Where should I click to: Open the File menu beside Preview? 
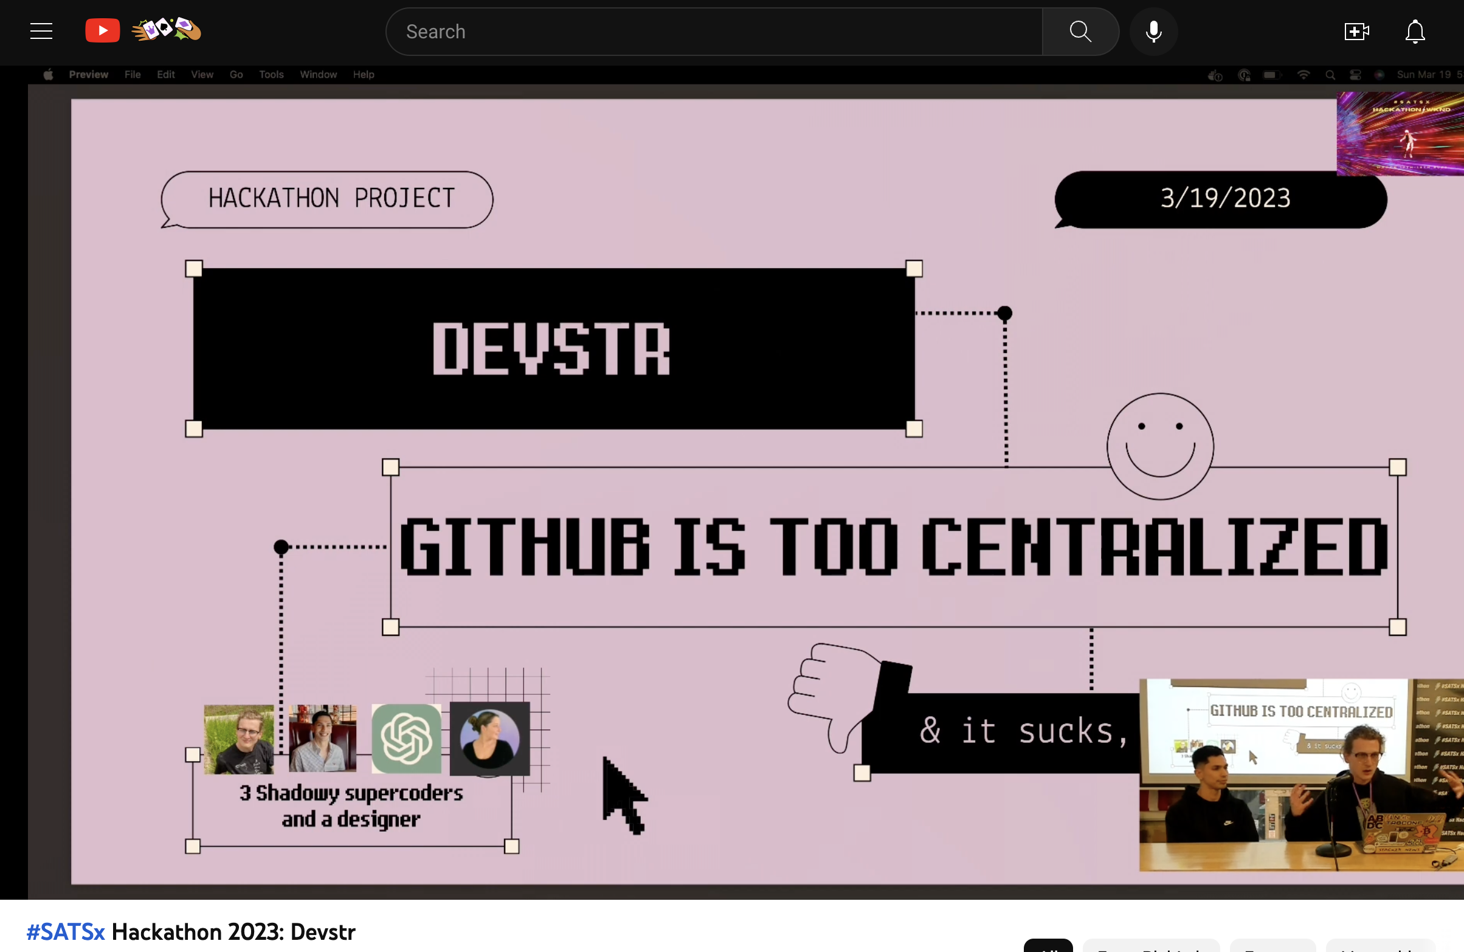click(x=133, y=74)
